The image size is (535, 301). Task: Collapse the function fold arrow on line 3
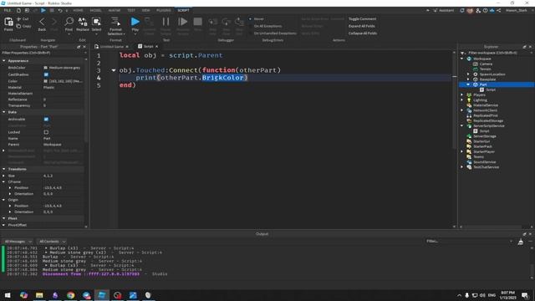(114, 70)
